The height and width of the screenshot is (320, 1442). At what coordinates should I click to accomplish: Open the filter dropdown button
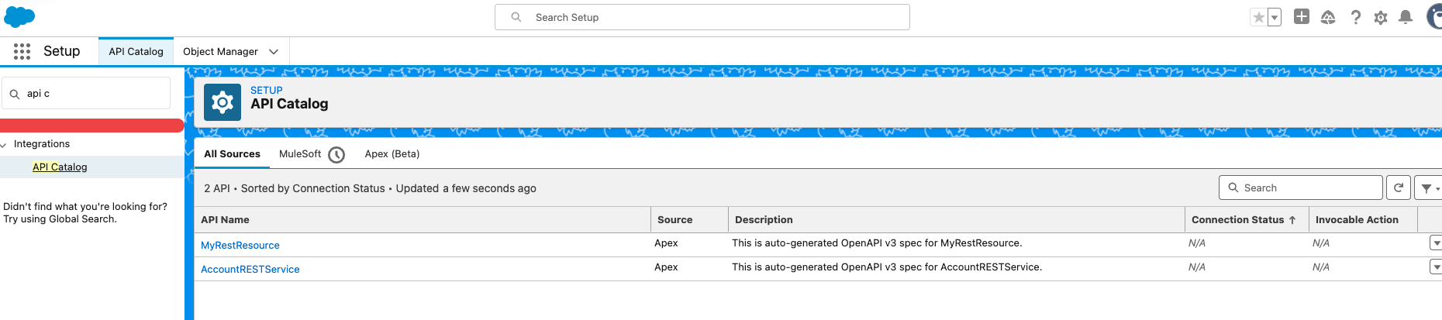tap(1429, 188)
